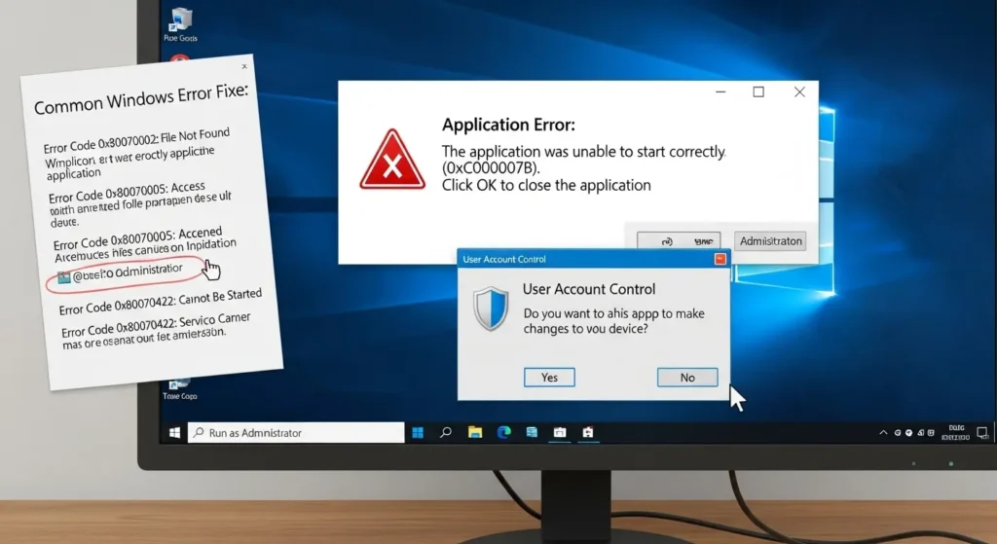Select the topmost desktop shortcut icon

tap(180, 19)
